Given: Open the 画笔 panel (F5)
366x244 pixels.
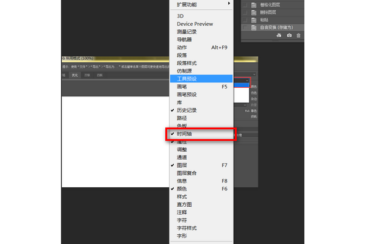Looking at the screenshot, I should coord(201,87).
